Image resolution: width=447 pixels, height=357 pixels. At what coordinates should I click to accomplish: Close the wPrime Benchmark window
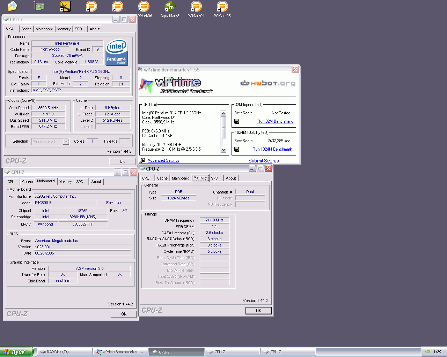[295, 70]
